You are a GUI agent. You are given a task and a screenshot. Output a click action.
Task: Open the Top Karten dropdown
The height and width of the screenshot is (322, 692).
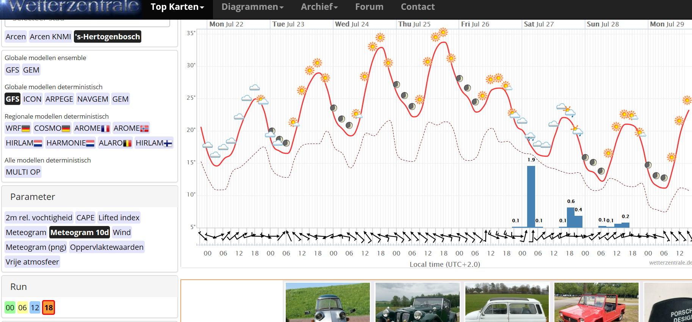click(x=177, y=7)
